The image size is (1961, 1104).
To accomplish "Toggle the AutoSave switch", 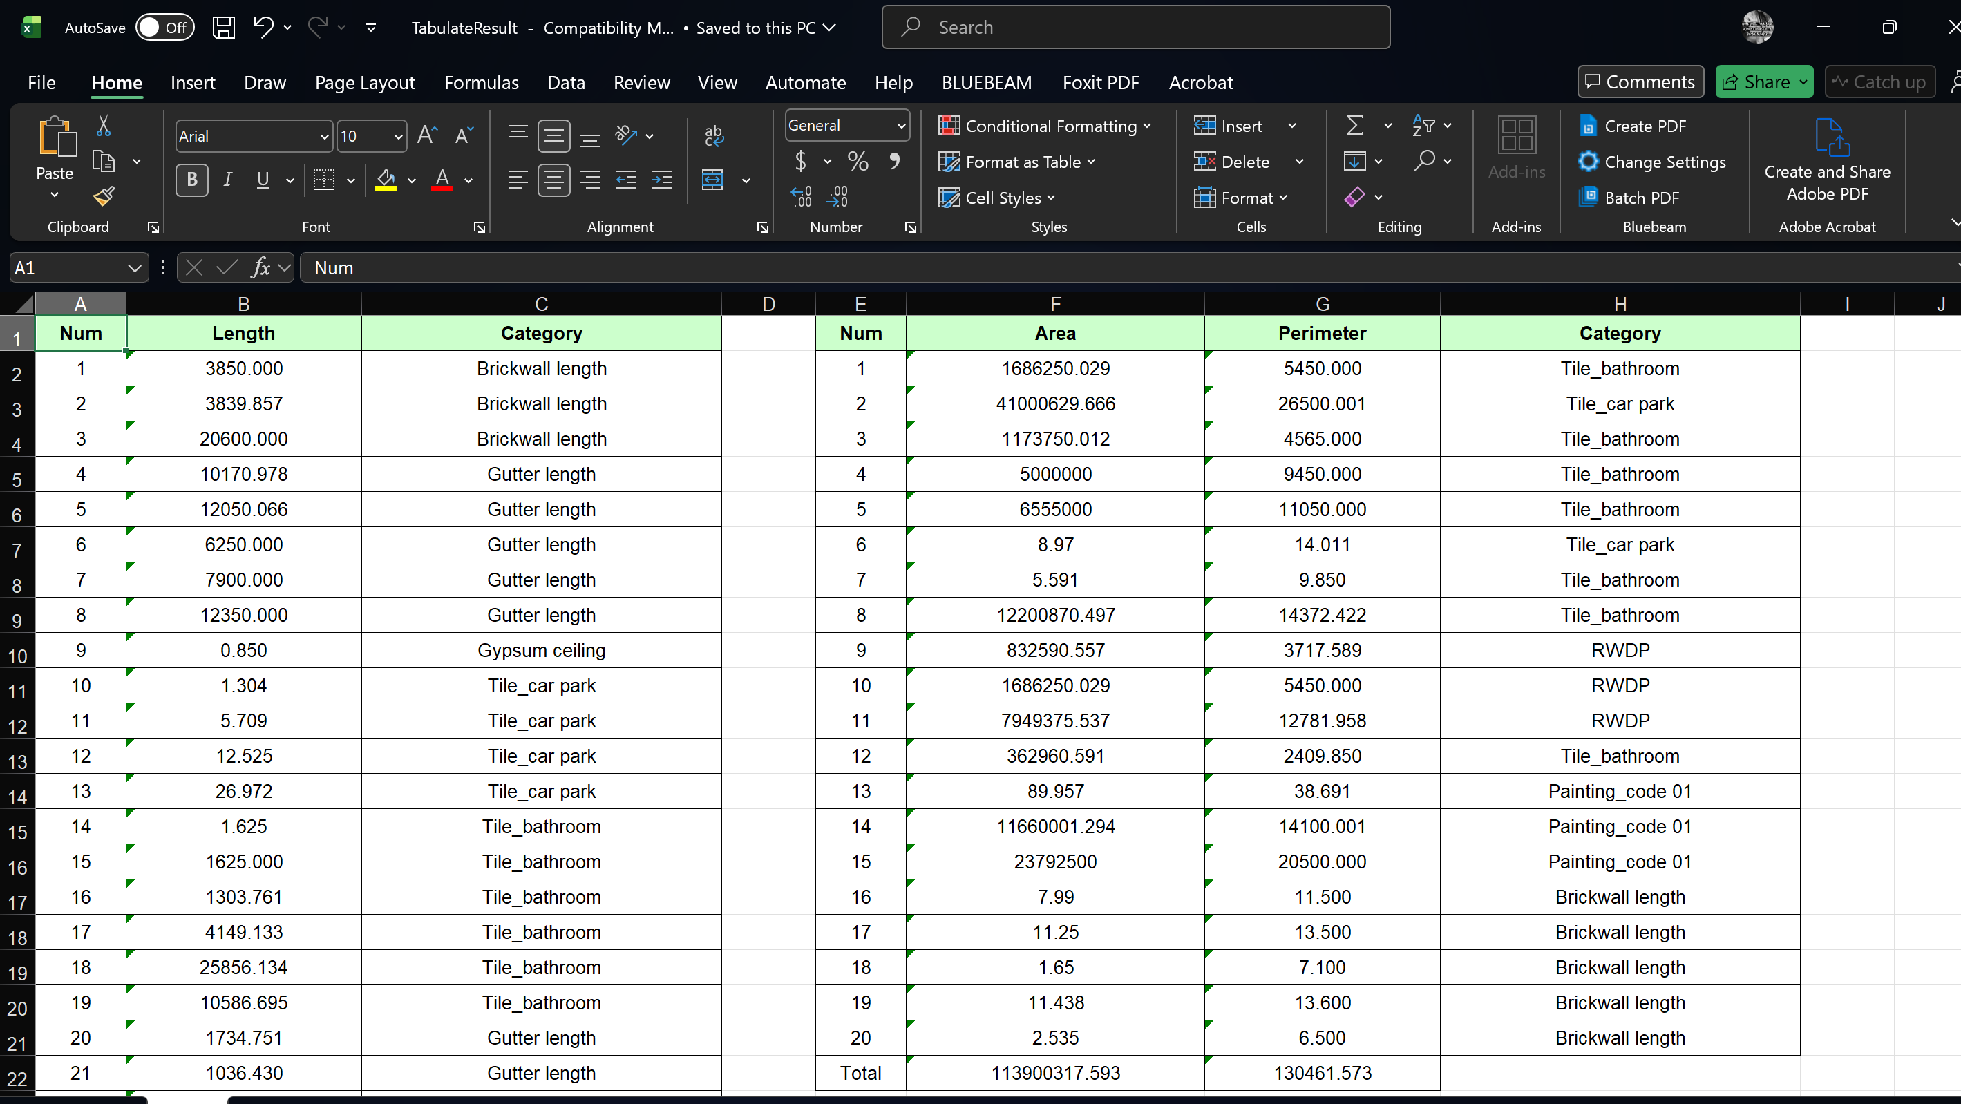I will pyautogui.click(x=164, y=28).
